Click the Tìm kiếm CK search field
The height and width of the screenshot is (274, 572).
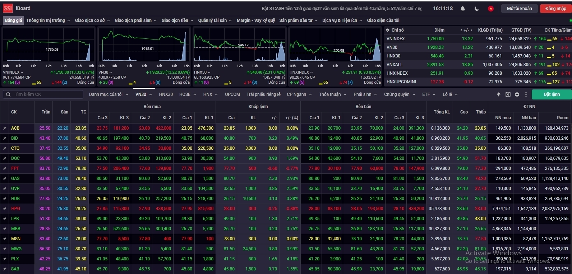tap(43, 94)
